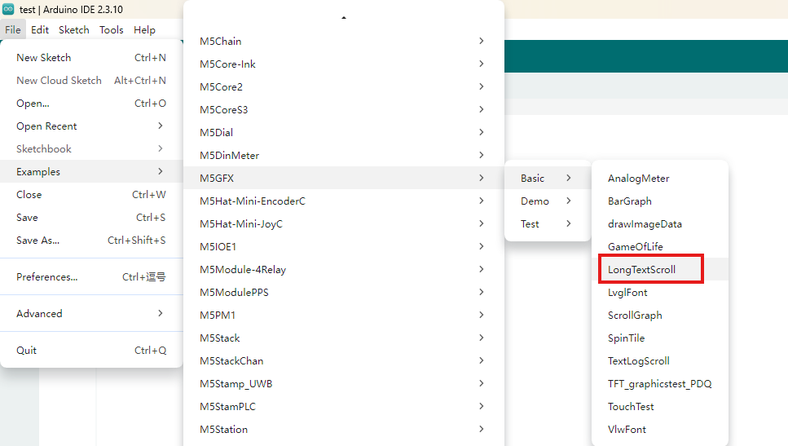Open the BarGraph example
The height and width of the screenshot is (446, 788).
click(660, 201)
